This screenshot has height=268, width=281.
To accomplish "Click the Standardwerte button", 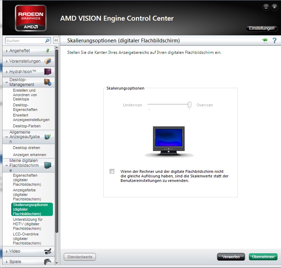I will 80,257.
